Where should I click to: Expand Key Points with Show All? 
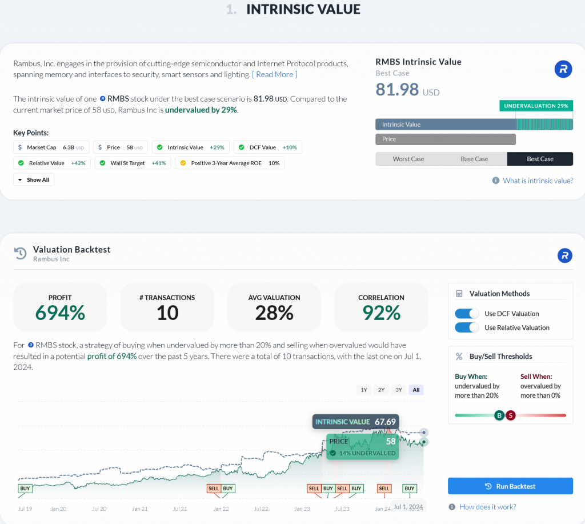tap(34, 179)
